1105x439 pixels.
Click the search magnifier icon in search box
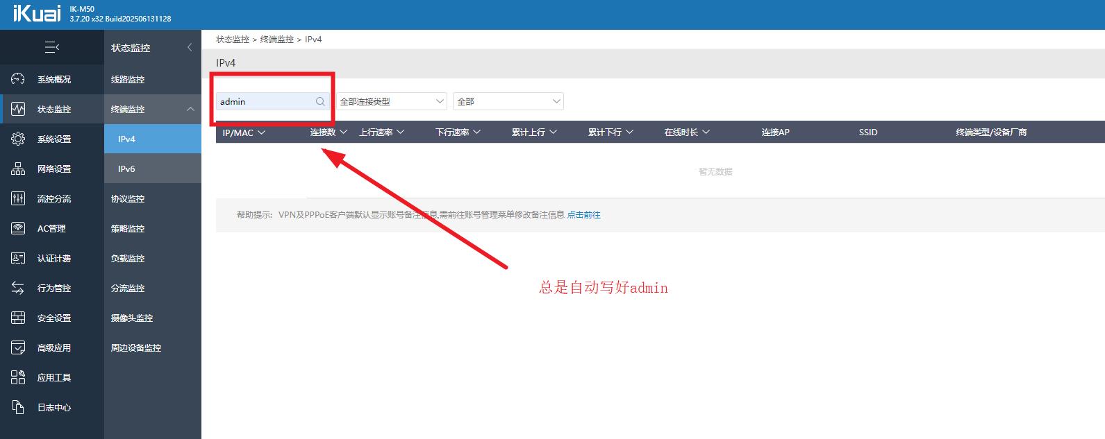pyautogui.click(x=320, y=101)
